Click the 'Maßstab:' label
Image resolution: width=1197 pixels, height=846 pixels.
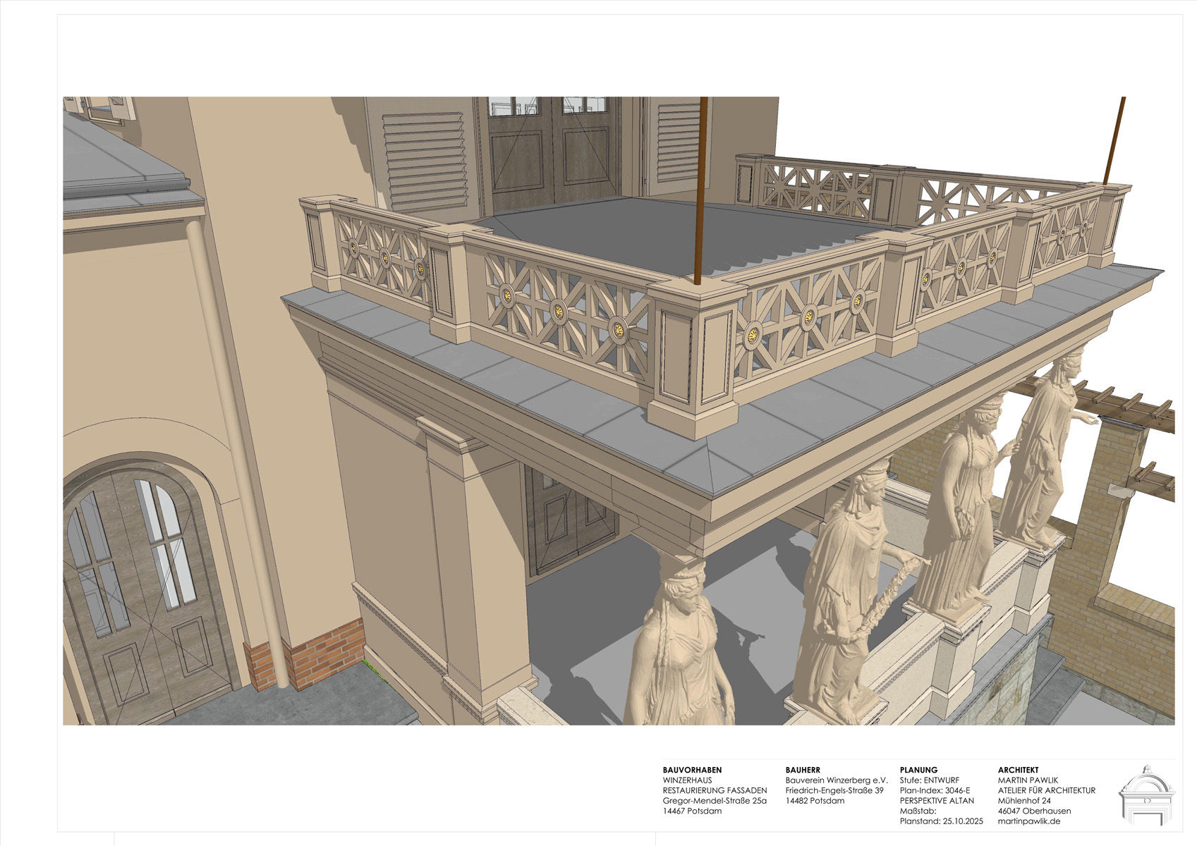(x=918, y=811)
